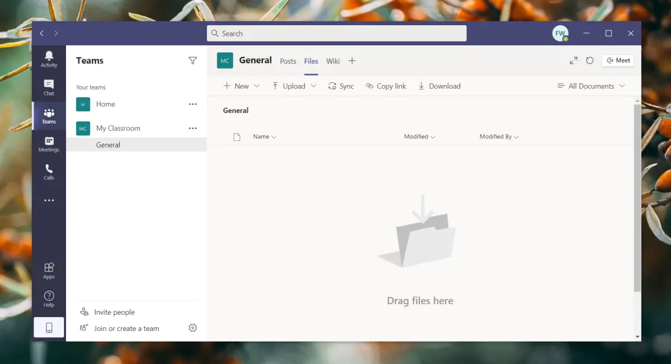The width and height of the screenshot is (671, 364).
Task: Open the FW profile avatar menu
Action: [560, 34]
